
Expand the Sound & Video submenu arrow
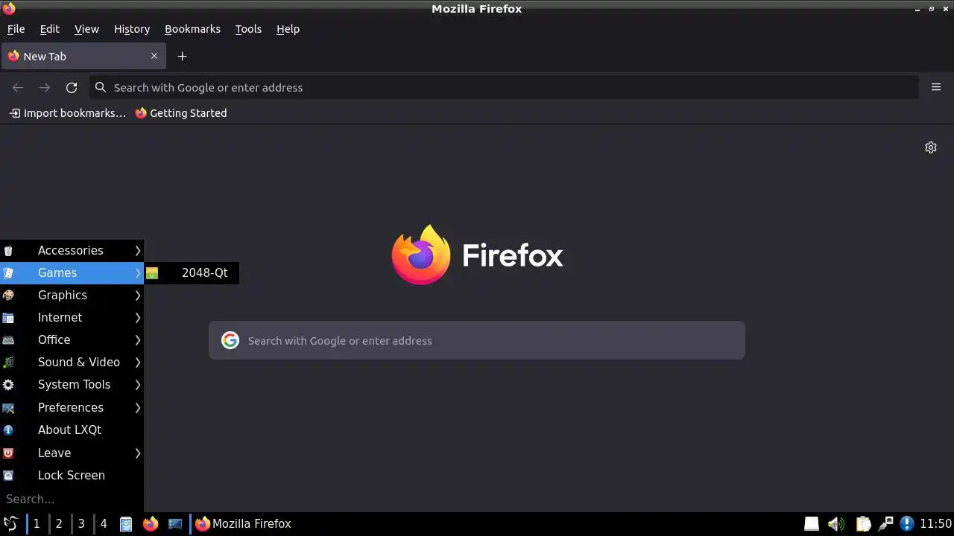pos(138,363)
